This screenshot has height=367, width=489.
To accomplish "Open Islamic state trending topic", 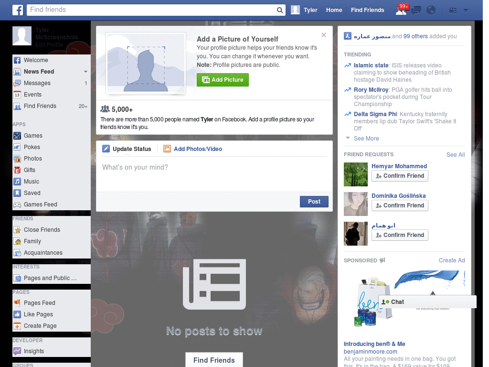I will [371, 65].
